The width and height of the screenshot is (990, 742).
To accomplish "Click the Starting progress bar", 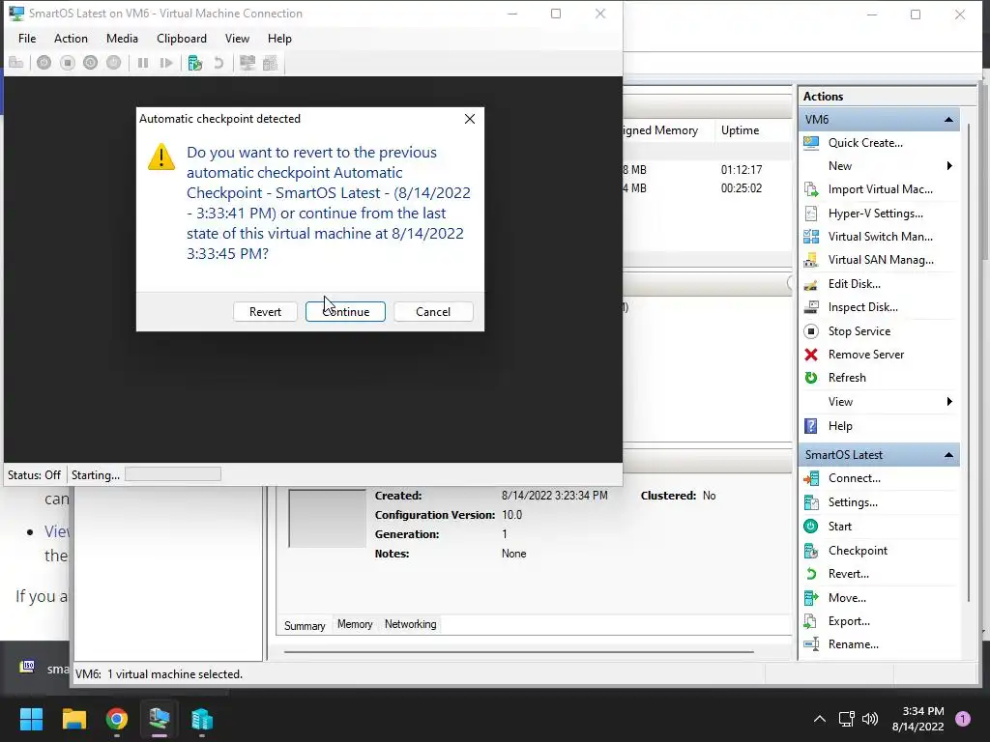I will (x=173, y=474).
